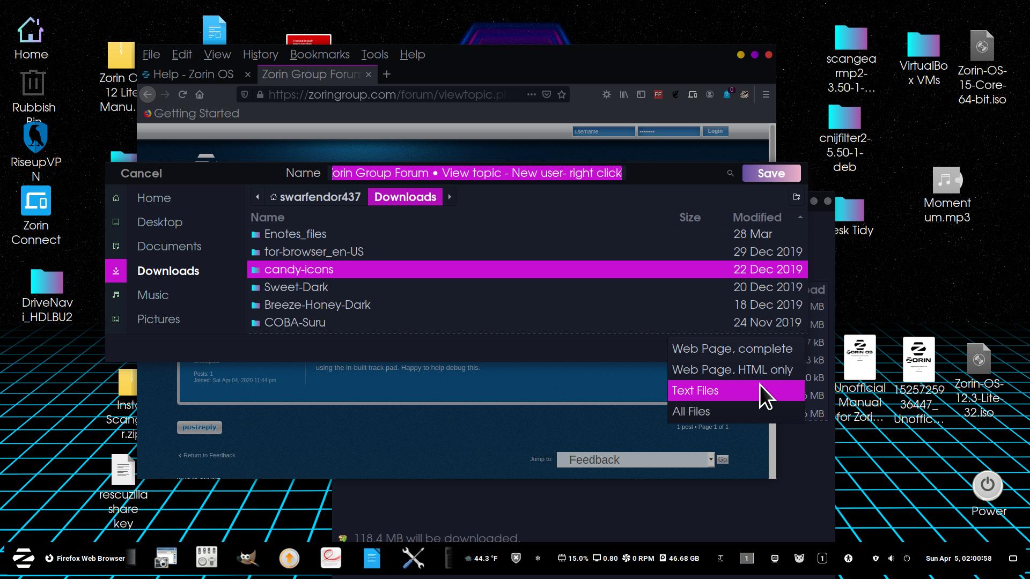Viewport: 1030px width, 579px height.
Task: Cancel the save dialog
Action: 141,173
